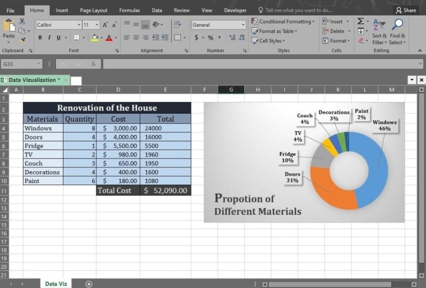The height and width of the screenshot is (288, 426).
Task: Apply Accounting dollar format
Action: (196, 37)
